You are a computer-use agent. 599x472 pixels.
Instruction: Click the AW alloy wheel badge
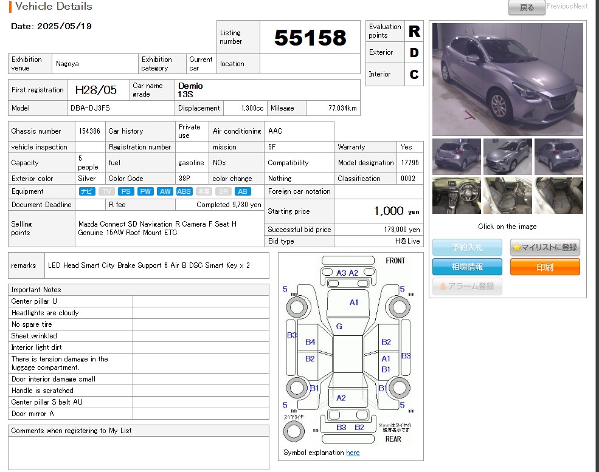click(165, 191)
